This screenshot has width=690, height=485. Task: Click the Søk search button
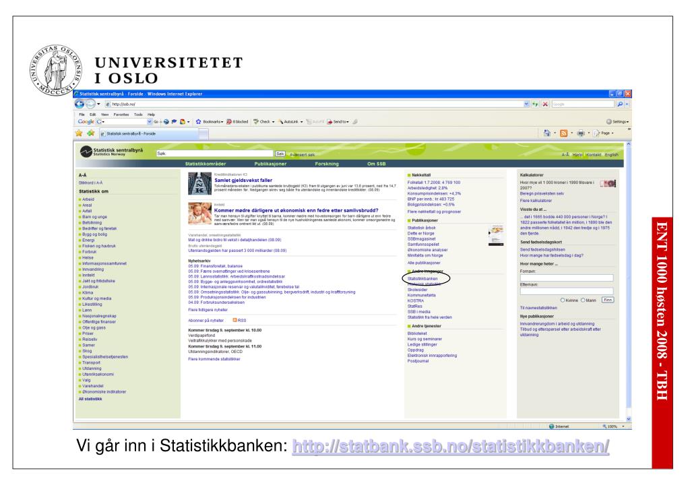280,154
